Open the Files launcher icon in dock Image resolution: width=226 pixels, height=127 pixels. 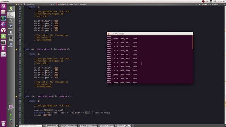tap(3, 12)
